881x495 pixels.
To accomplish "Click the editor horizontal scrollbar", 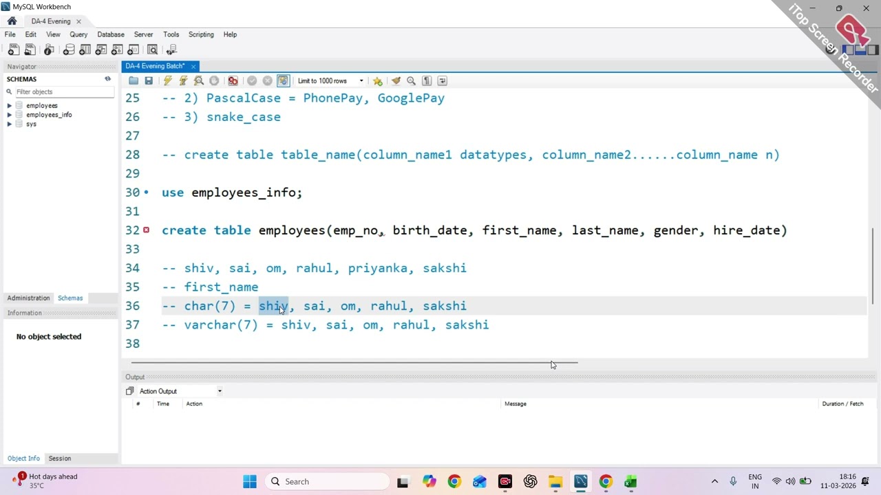I will tap(354, 362).
